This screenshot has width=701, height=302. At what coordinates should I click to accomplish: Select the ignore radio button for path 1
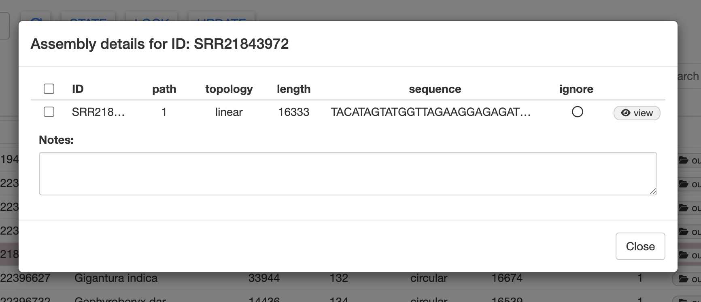(x=577, y=112)
